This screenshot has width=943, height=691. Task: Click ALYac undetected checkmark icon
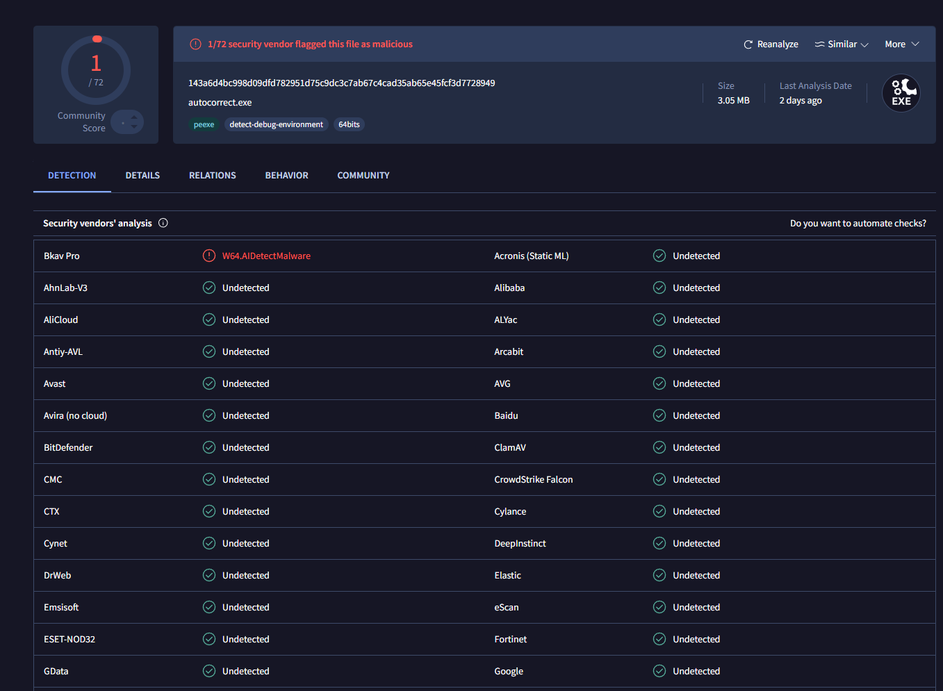[659, 319]
